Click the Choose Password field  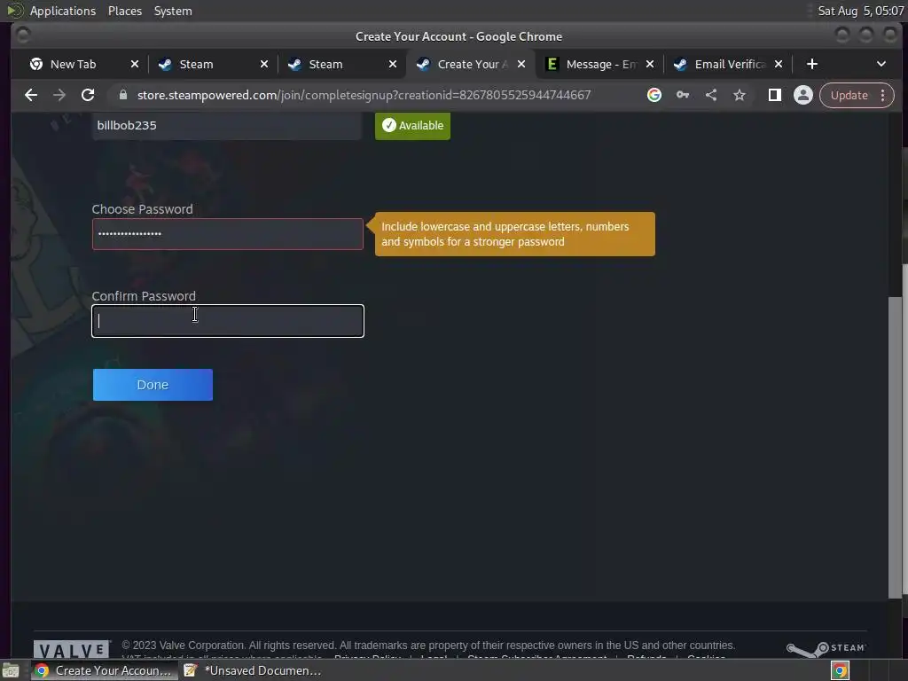pyautogui.click(x=228, y=234)
